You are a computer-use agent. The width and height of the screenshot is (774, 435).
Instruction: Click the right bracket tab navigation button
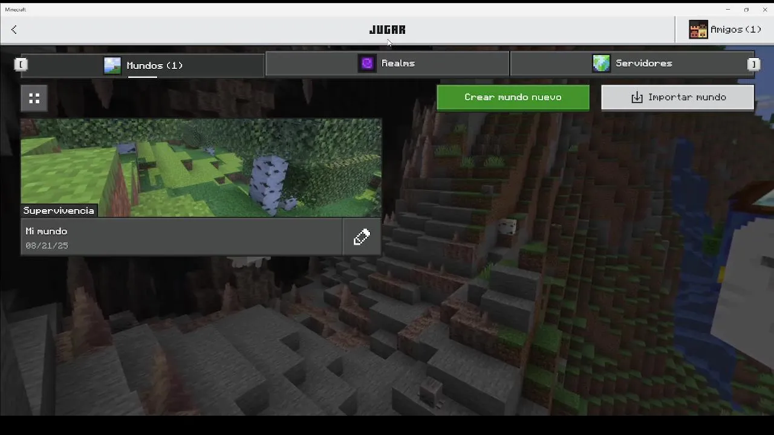click(x=753, y=64)
